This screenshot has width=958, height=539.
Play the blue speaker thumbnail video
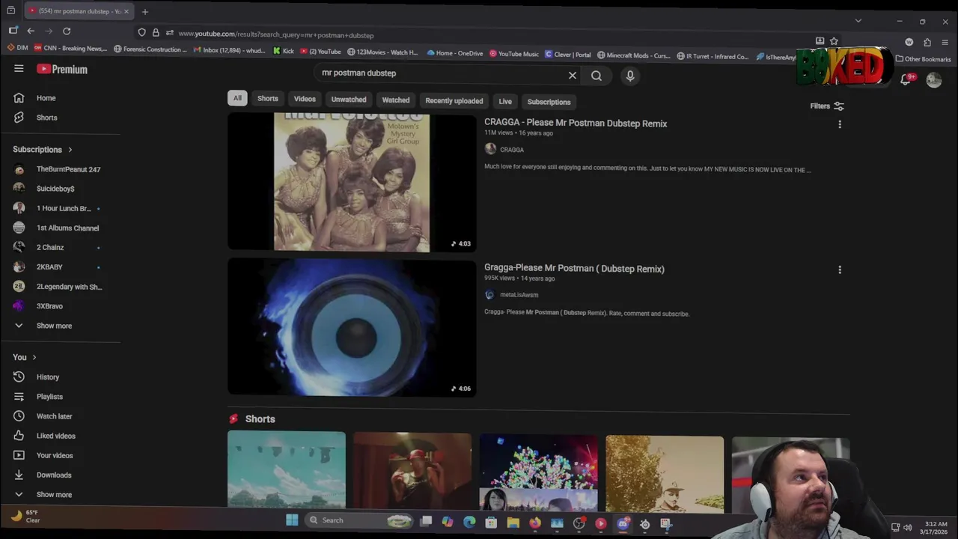[x=352, y=327]
